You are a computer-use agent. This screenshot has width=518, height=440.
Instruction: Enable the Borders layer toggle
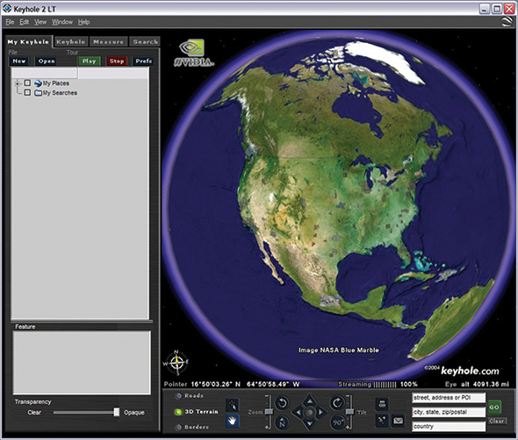pyautogui.click(x=178, y=427)
